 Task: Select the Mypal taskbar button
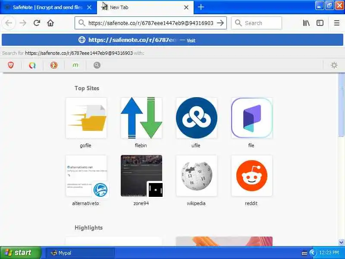80,253
